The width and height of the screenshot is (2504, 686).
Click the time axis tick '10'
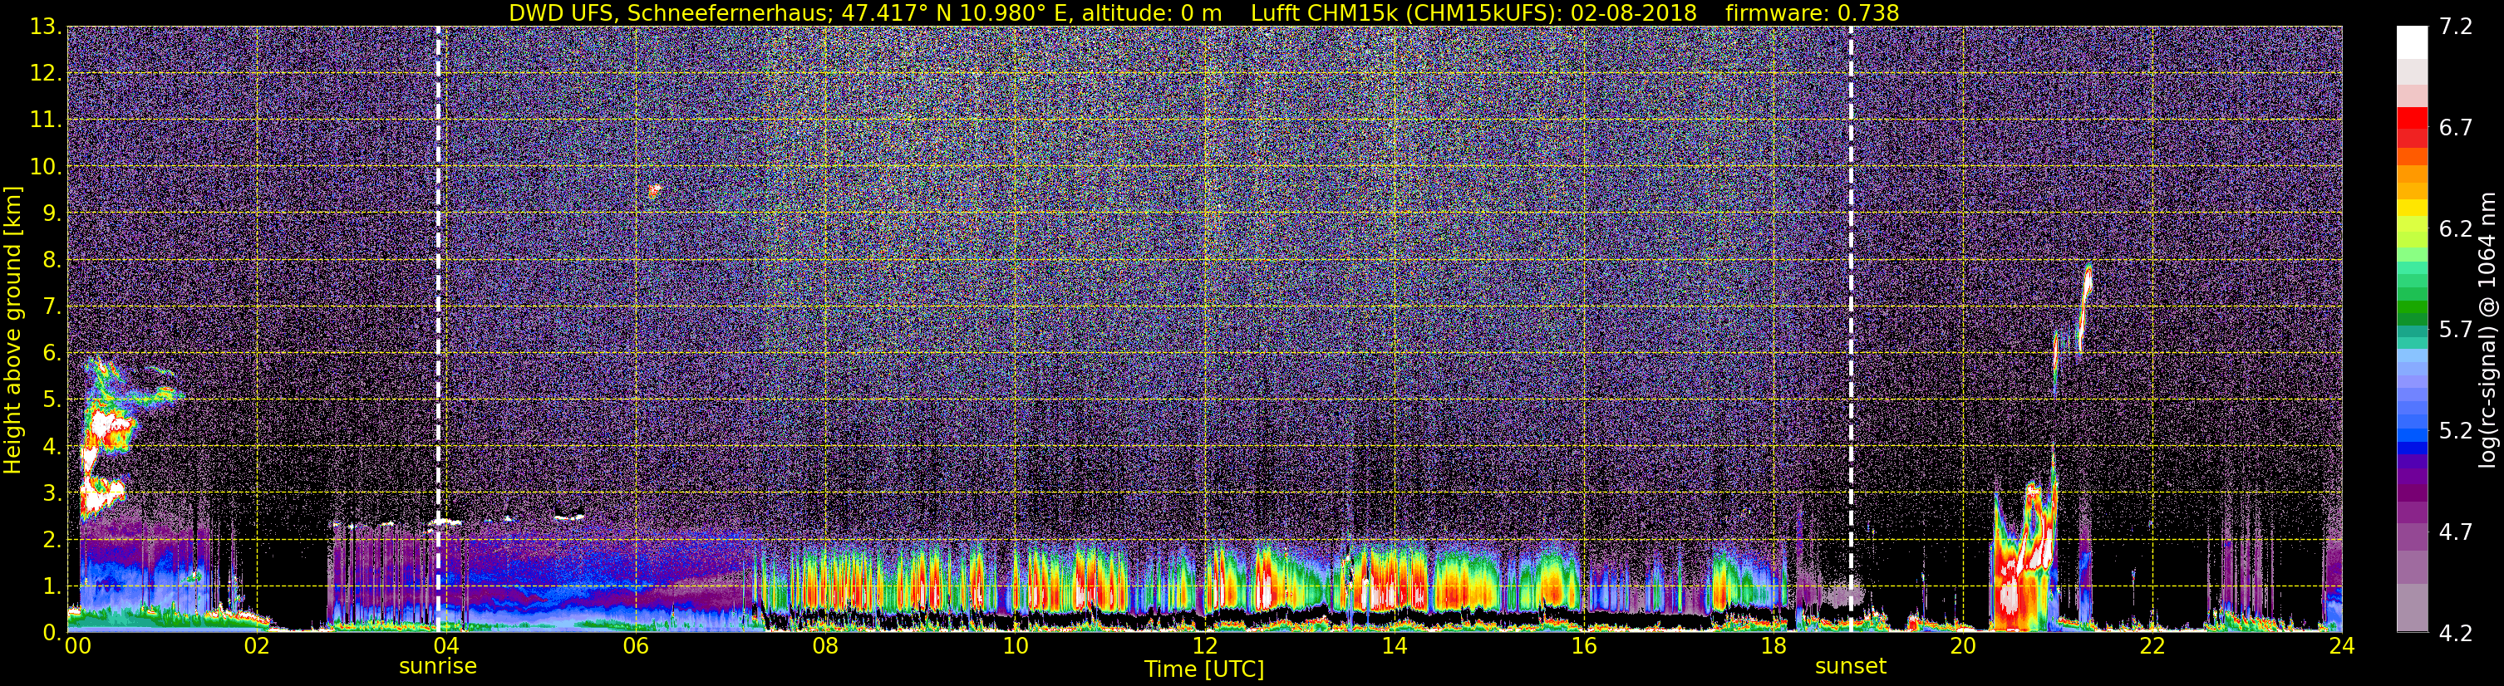click(1015, 646)
